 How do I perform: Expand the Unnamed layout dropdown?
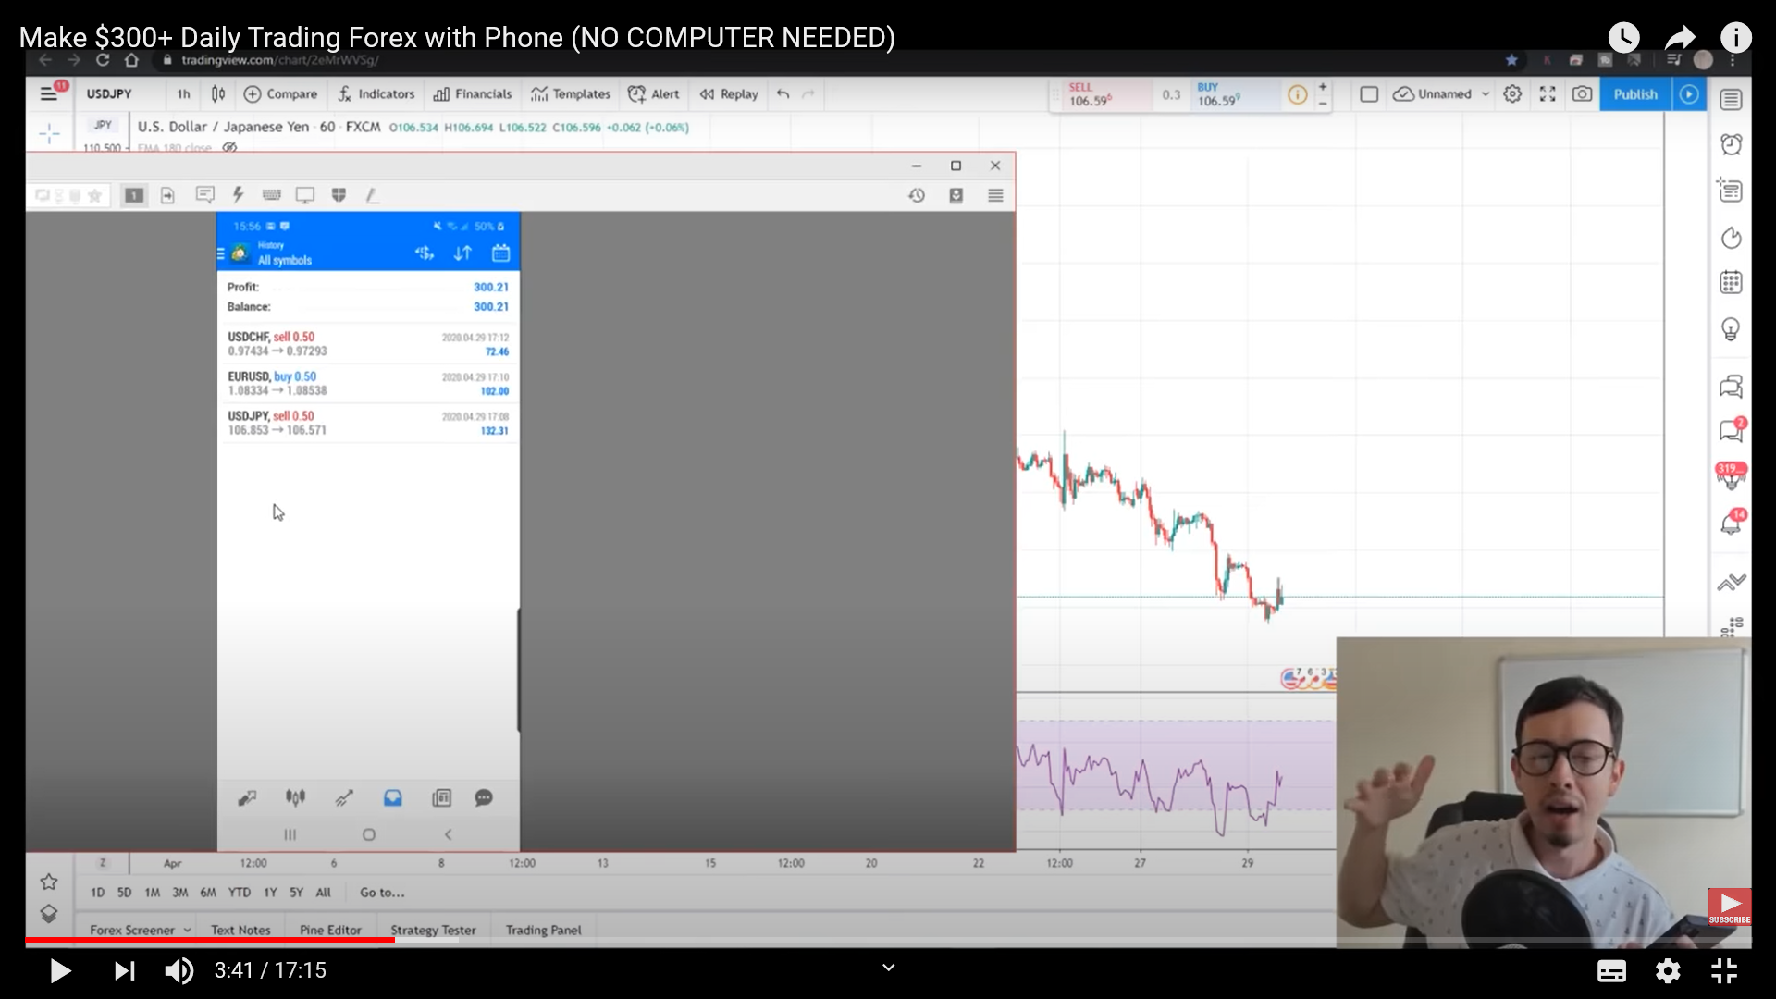1486,94
